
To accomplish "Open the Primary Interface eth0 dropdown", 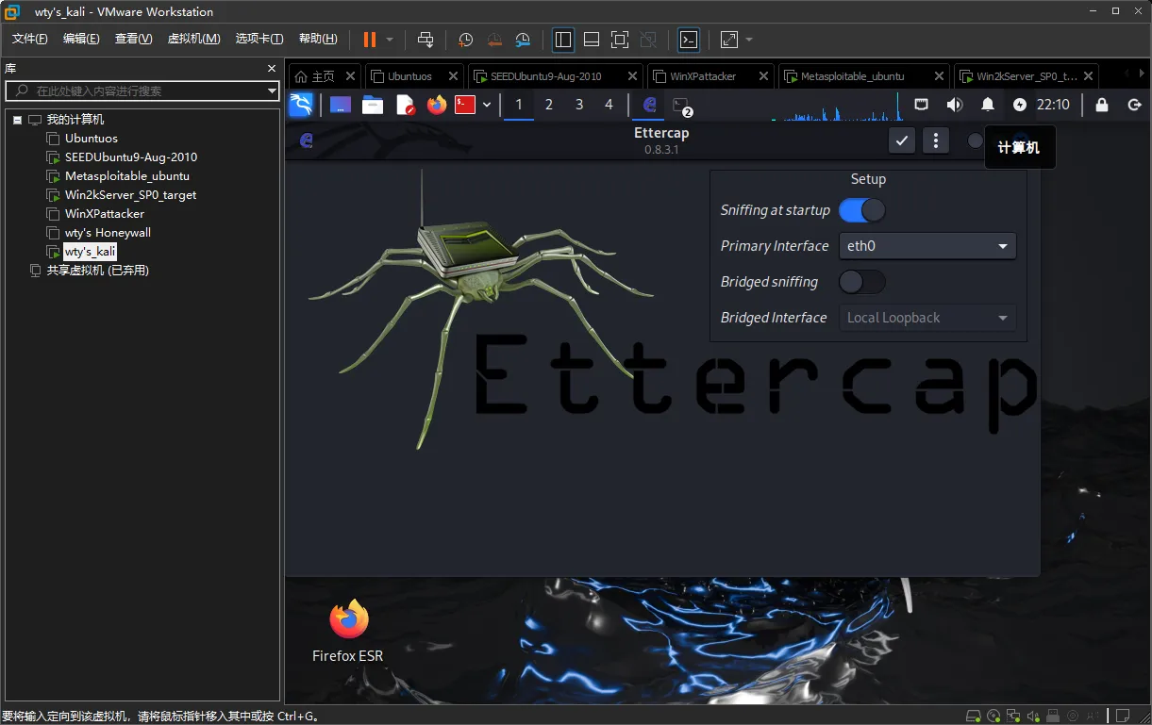I will (x=927, y=246).
